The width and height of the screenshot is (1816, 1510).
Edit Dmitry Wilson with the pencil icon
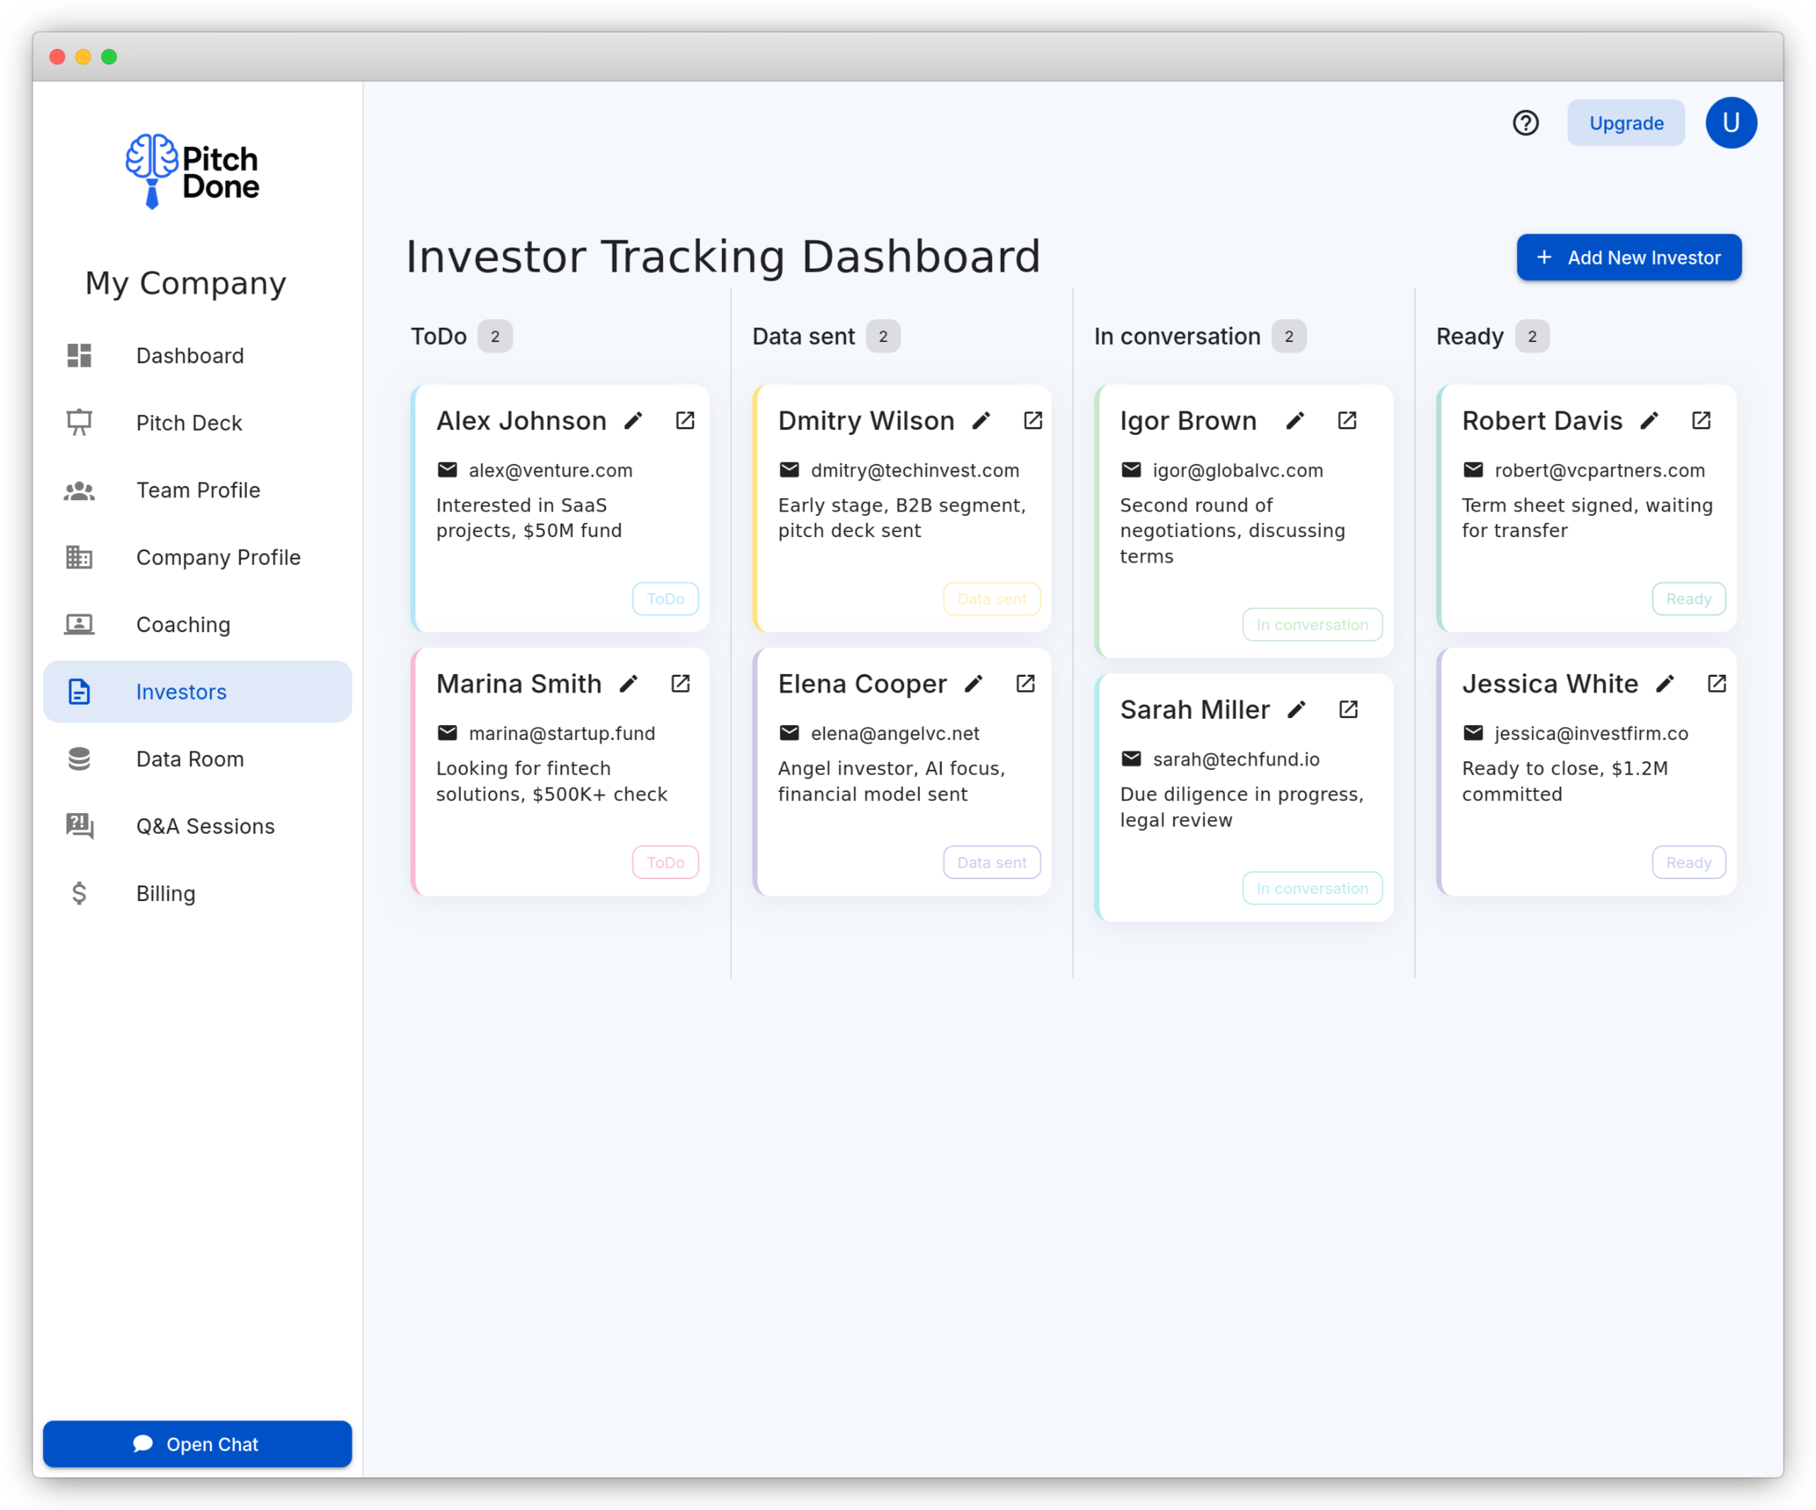[982, 421]
